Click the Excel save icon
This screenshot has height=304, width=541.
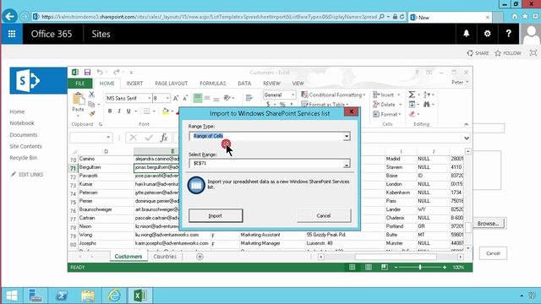[x=87, y=72]
